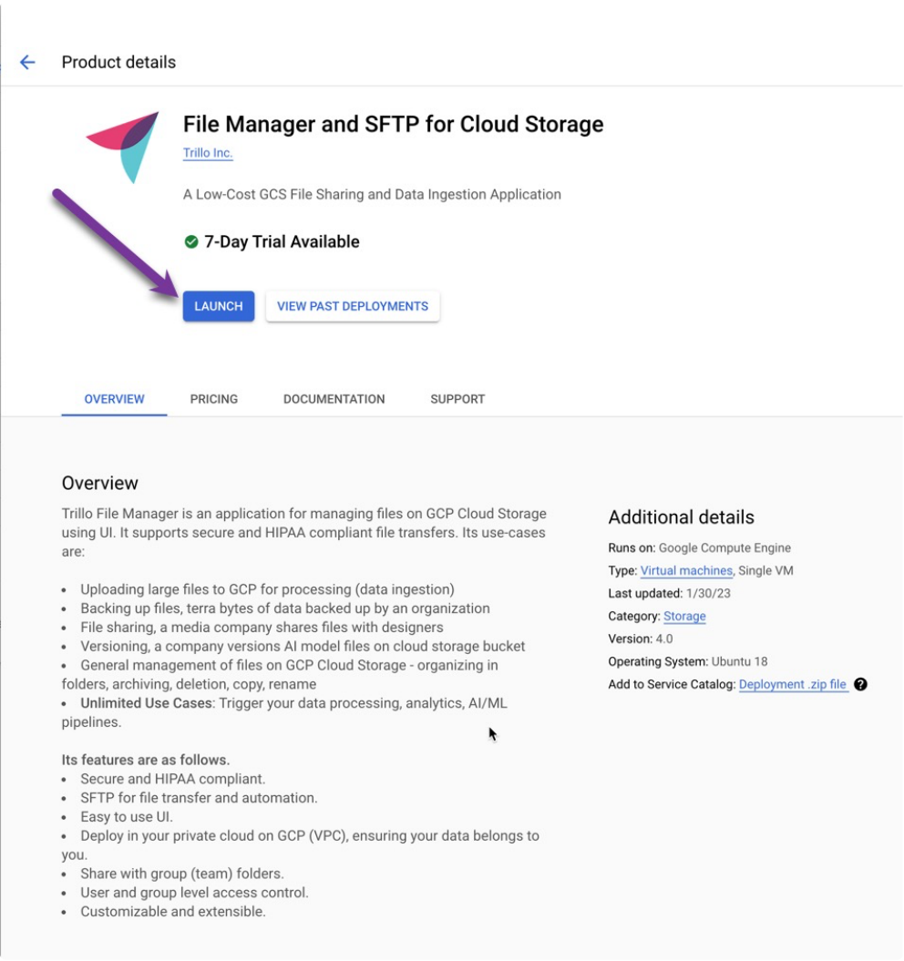Follow the Virtual machines type link
Image resolution: width=904 pixels, height=961 pixels.
686,570
